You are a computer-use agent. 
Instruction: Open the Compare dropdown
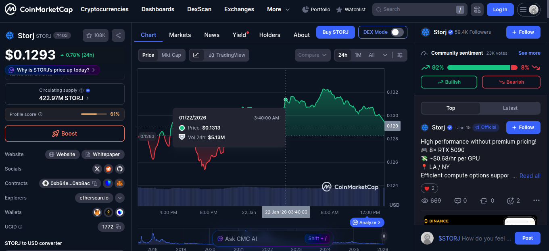click(x=313, y=55)
